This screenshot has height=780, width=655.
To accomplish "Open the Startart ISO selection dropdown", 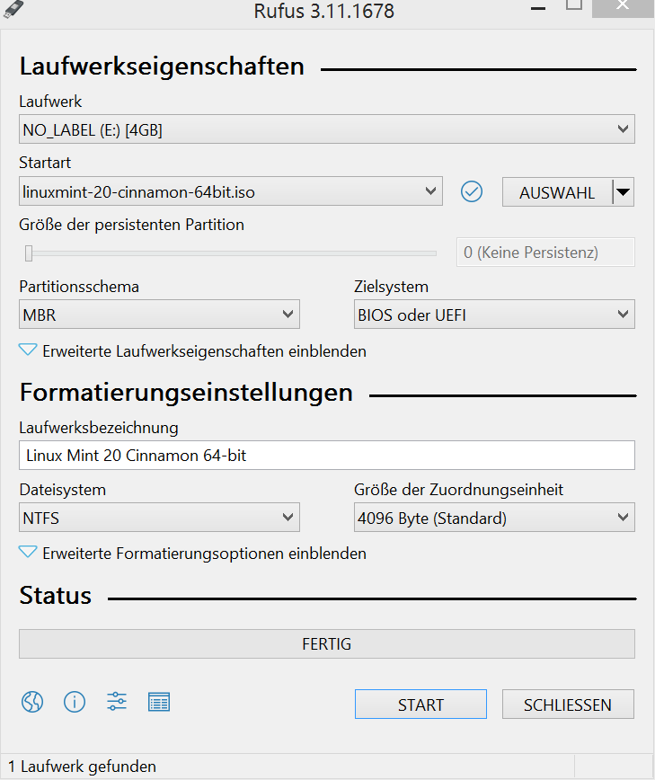I will click(231, 191).
